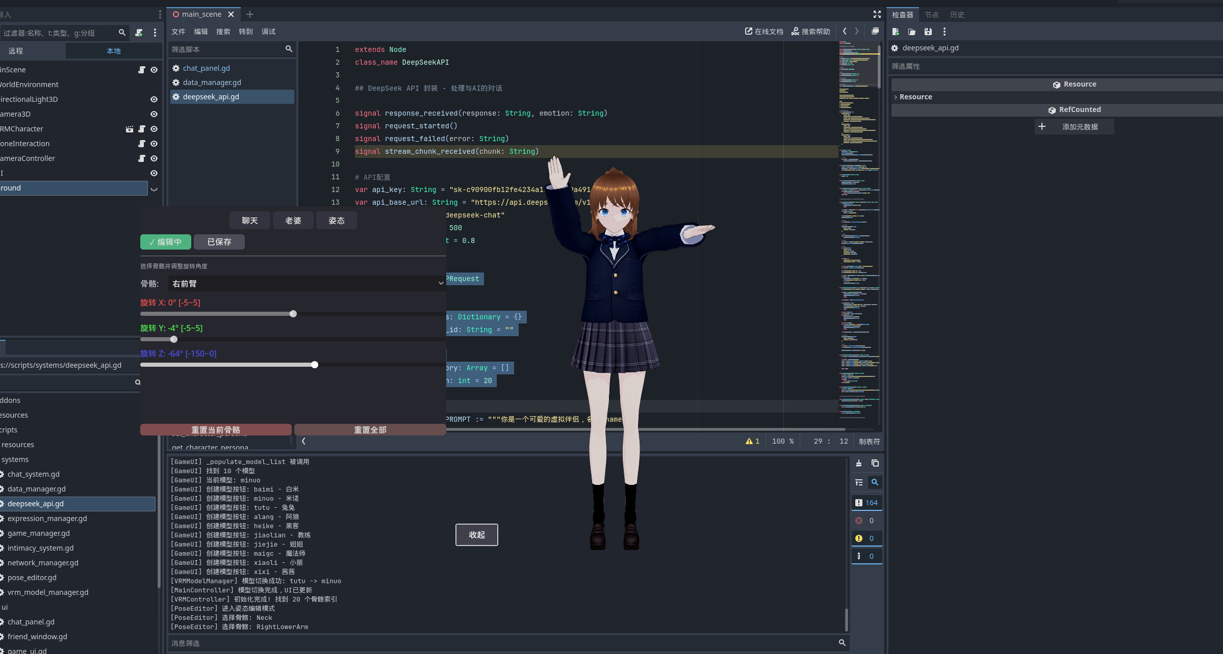1223x654 pixels.
Task: Save the current resource in the inspector
Action: [x=928, y=31]
